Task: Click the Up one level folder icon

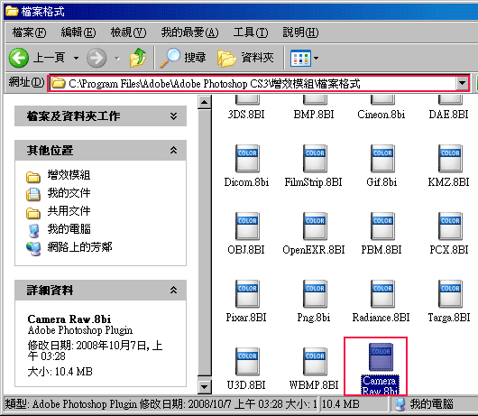Action: (x=138, y=58)
